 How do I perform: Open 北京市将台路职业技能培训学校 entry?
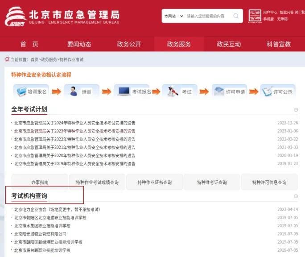point(42,250)
